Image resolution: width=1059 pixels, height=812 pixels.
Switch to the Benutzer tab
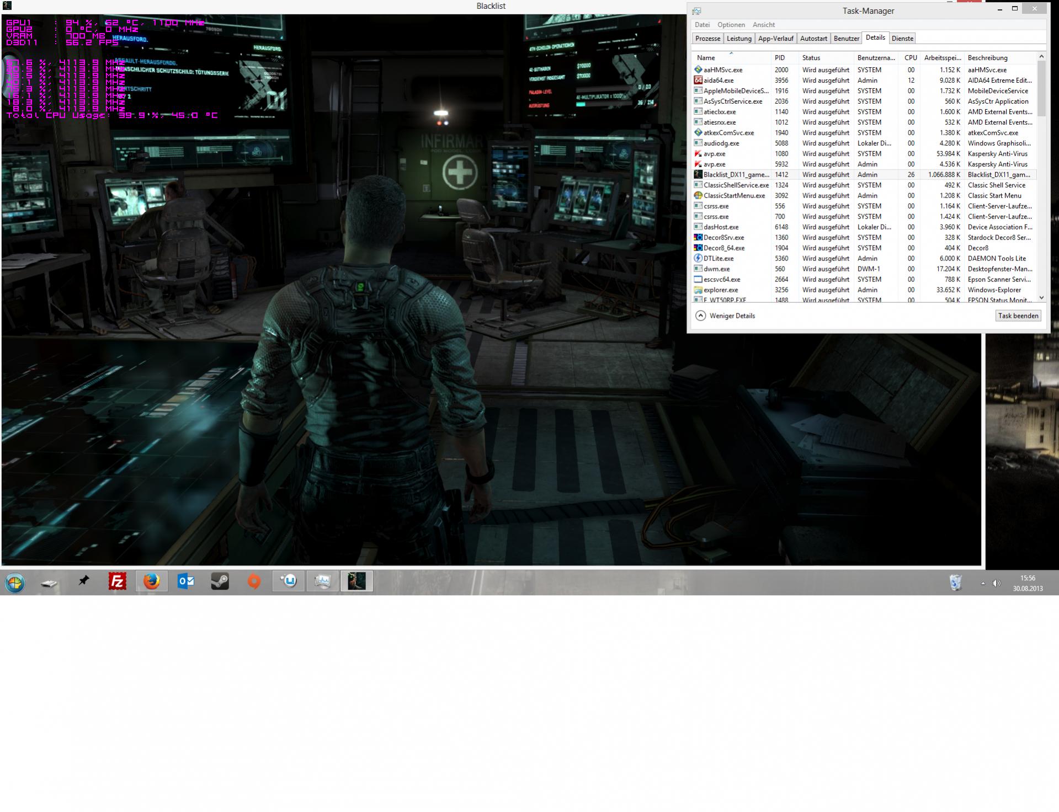tap(847, 39)
